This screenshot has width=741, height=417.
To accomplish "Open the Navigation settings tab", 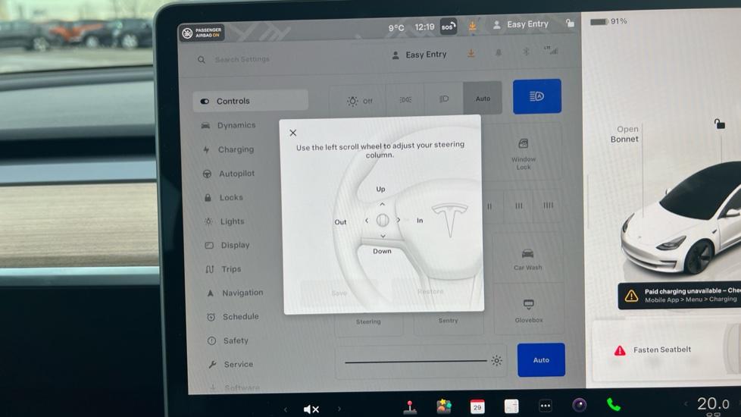I will [x=235, y=293].
